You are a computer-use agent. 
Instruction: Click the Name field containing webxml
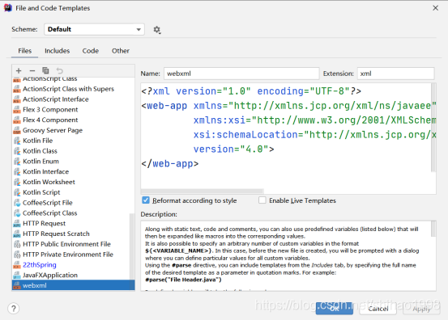241,74
